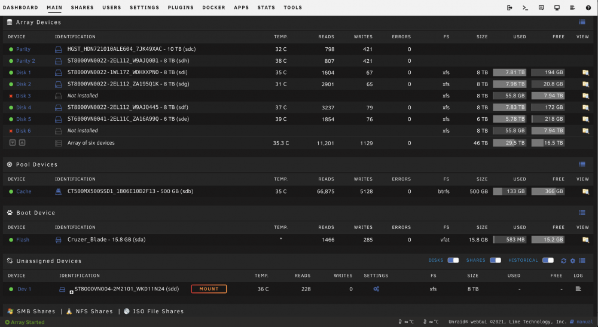Viewport: 598px width, 327px height.
Task: Open the TOOLS tab
Action: 293,8
